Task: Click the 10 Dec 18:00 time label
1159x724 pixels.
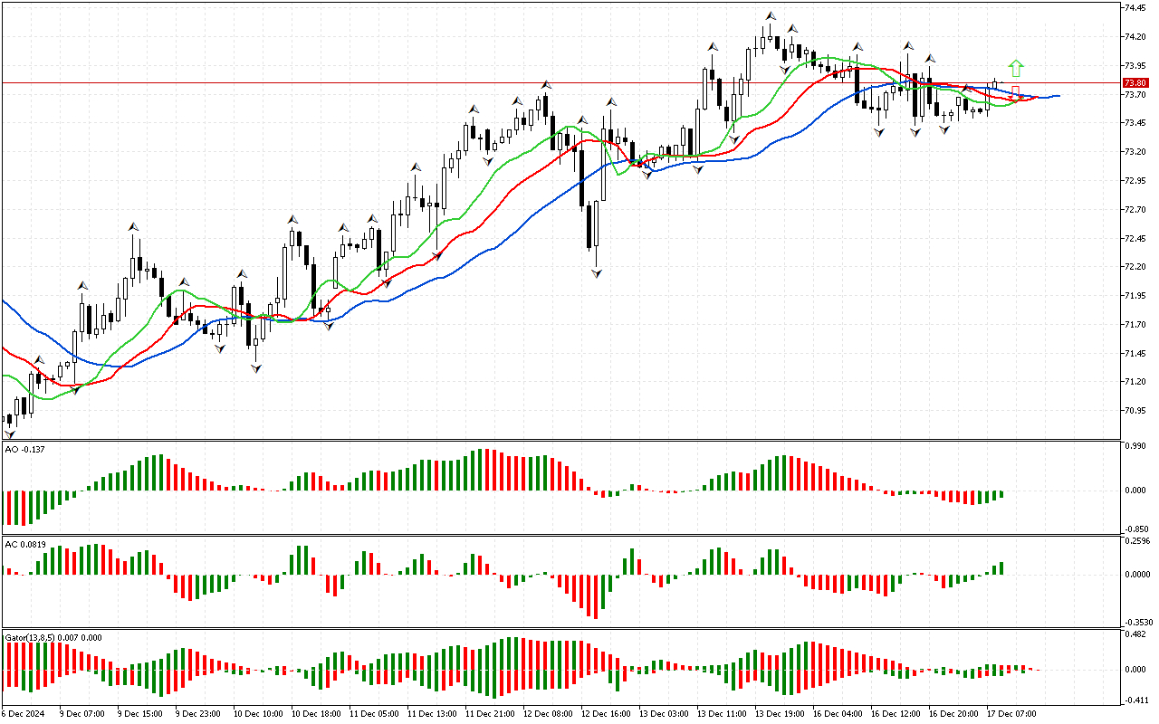Action: 316,714
